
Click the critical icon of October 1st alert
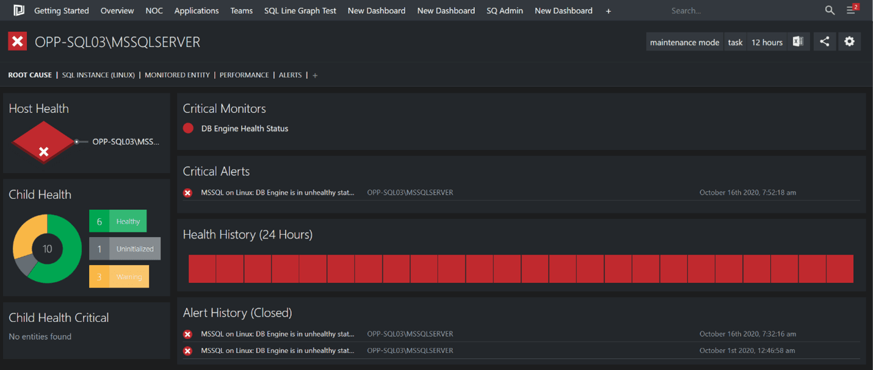tap(188, 350)
